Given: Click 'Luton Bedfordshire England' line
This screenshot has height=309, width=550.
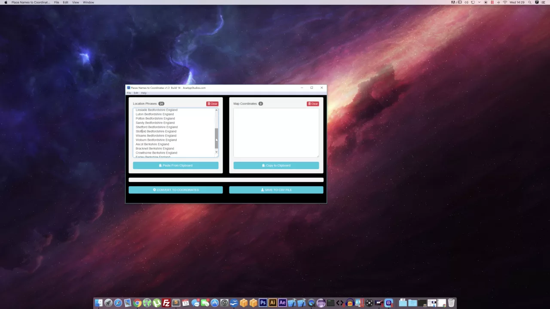Looking at the screenshot, I should tap(155, 114).
